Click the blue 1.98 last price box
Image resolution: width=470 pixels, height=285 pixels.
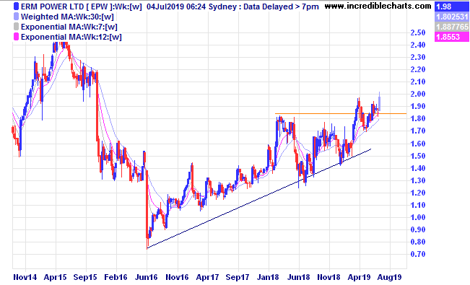tap(451, 6)
